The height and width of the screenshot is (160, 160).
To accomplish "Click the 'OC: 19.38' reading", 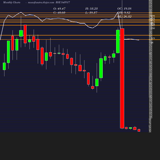I will point(124,9).
